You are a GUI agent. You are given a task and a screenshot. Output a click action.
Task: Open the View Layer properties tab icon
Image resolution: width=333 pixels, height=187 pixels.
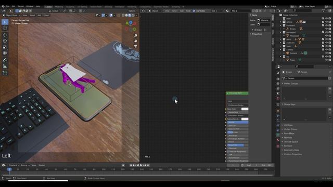click(x=278, y=89)
